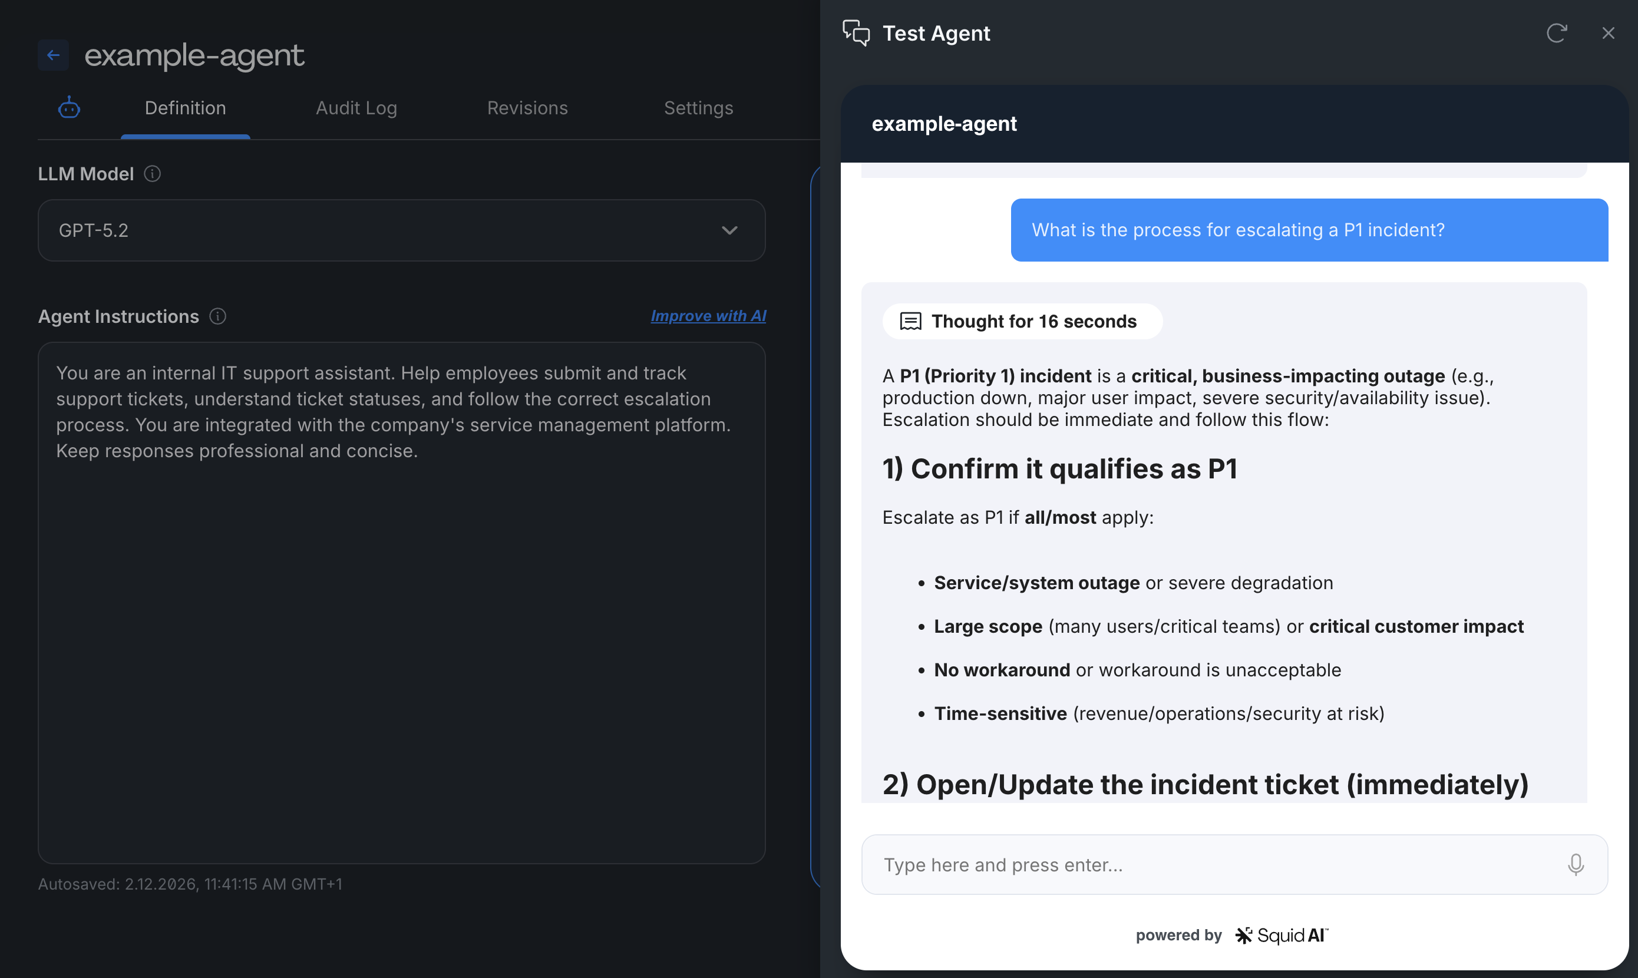Focus the message input field
Viewport: 1638px width, 978px height.
pyautogui.click(x=1186, y=864)
